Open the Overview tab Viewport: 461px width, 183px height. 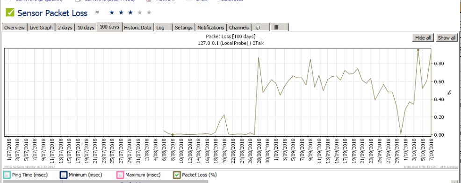(x=14, y=27)
